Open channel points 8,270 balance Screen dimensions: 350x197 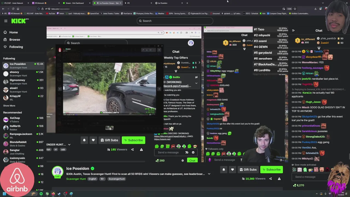pos(298,185)
